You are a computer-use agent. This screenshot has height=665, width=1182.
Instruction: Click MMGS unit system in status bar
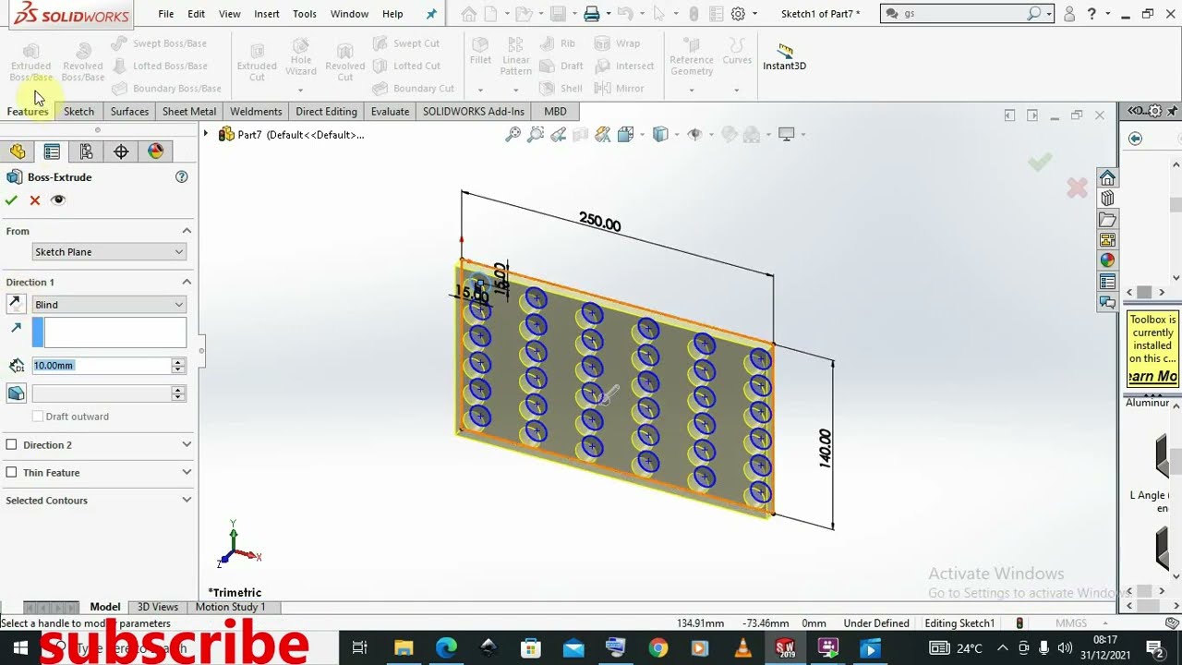(1071, 623)
